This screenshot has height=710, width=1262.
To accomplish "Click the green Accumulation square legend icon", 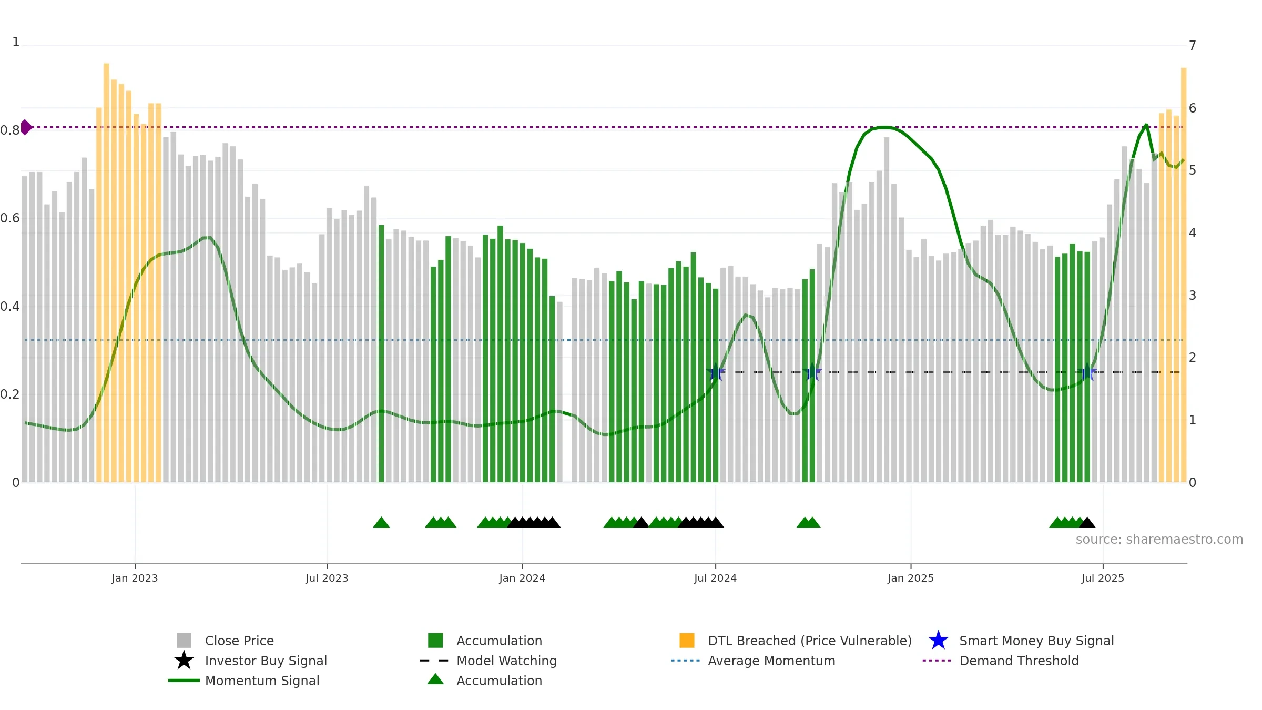I will pyautogui.click(x=435, y=640).
